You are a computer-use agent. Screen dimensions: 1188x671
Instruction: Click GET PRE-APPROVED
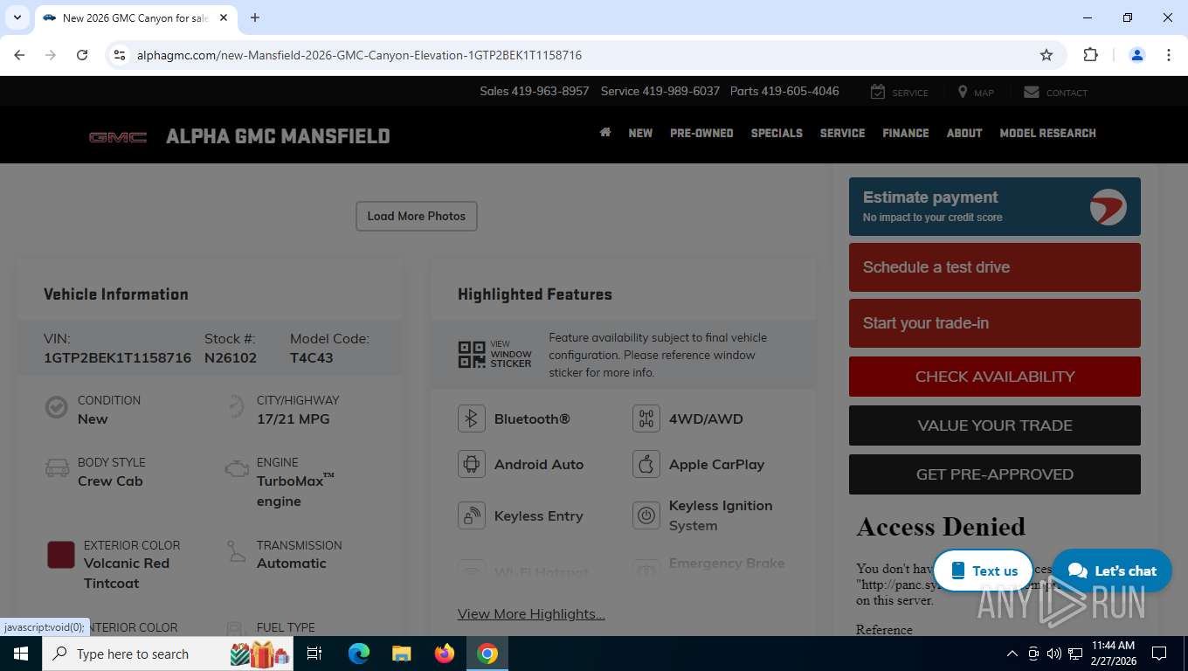tap(995, 474)
